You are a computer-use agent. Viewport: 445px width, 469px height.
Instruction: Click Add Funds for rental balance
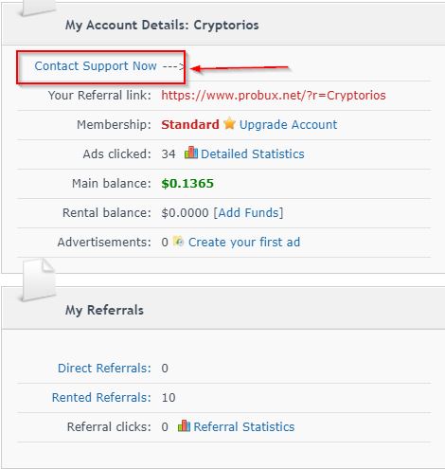(x=248, y=212)
